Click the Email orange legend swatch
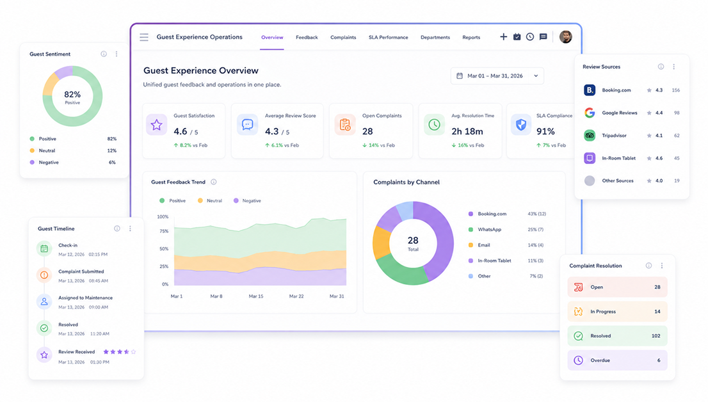 point(471,245)
